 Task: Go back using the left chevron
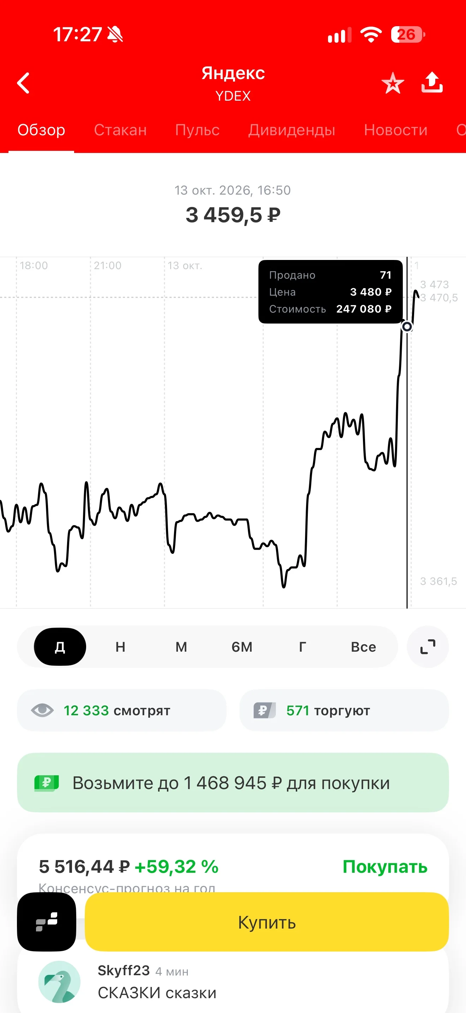point(24,83)
